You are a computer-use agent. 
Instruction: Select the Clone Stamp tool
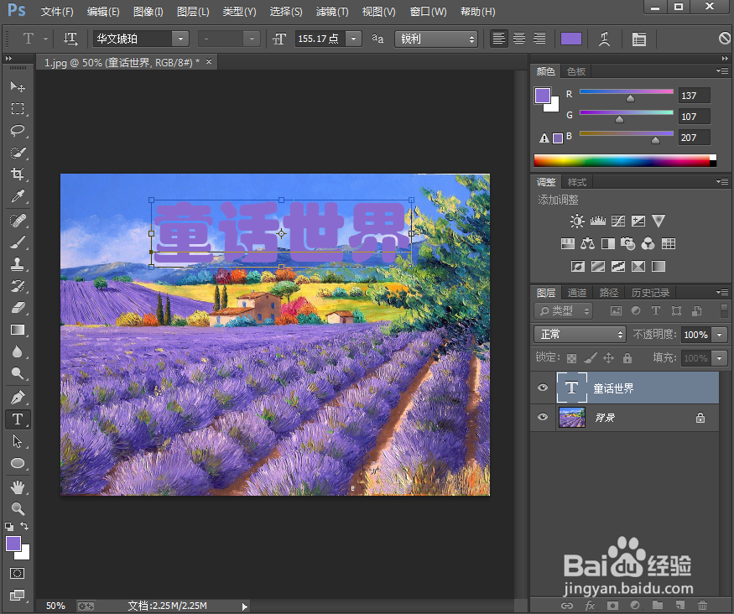pyautogui.click(x=18, y=264)
